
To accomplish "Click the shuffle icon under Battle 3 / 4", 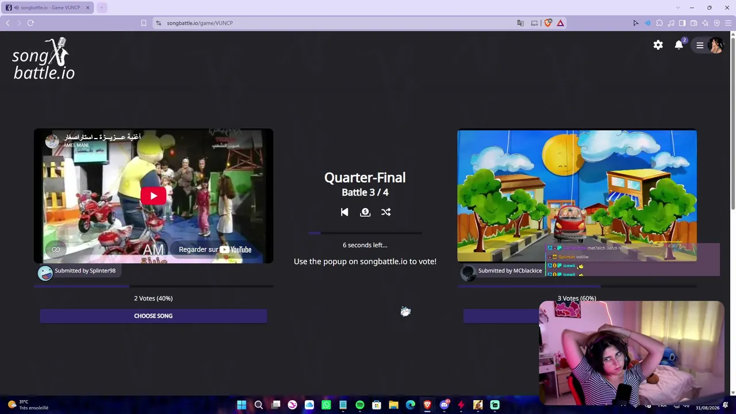I will [386, 212].
